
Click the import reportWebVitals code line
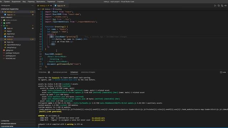click(71, 22)
